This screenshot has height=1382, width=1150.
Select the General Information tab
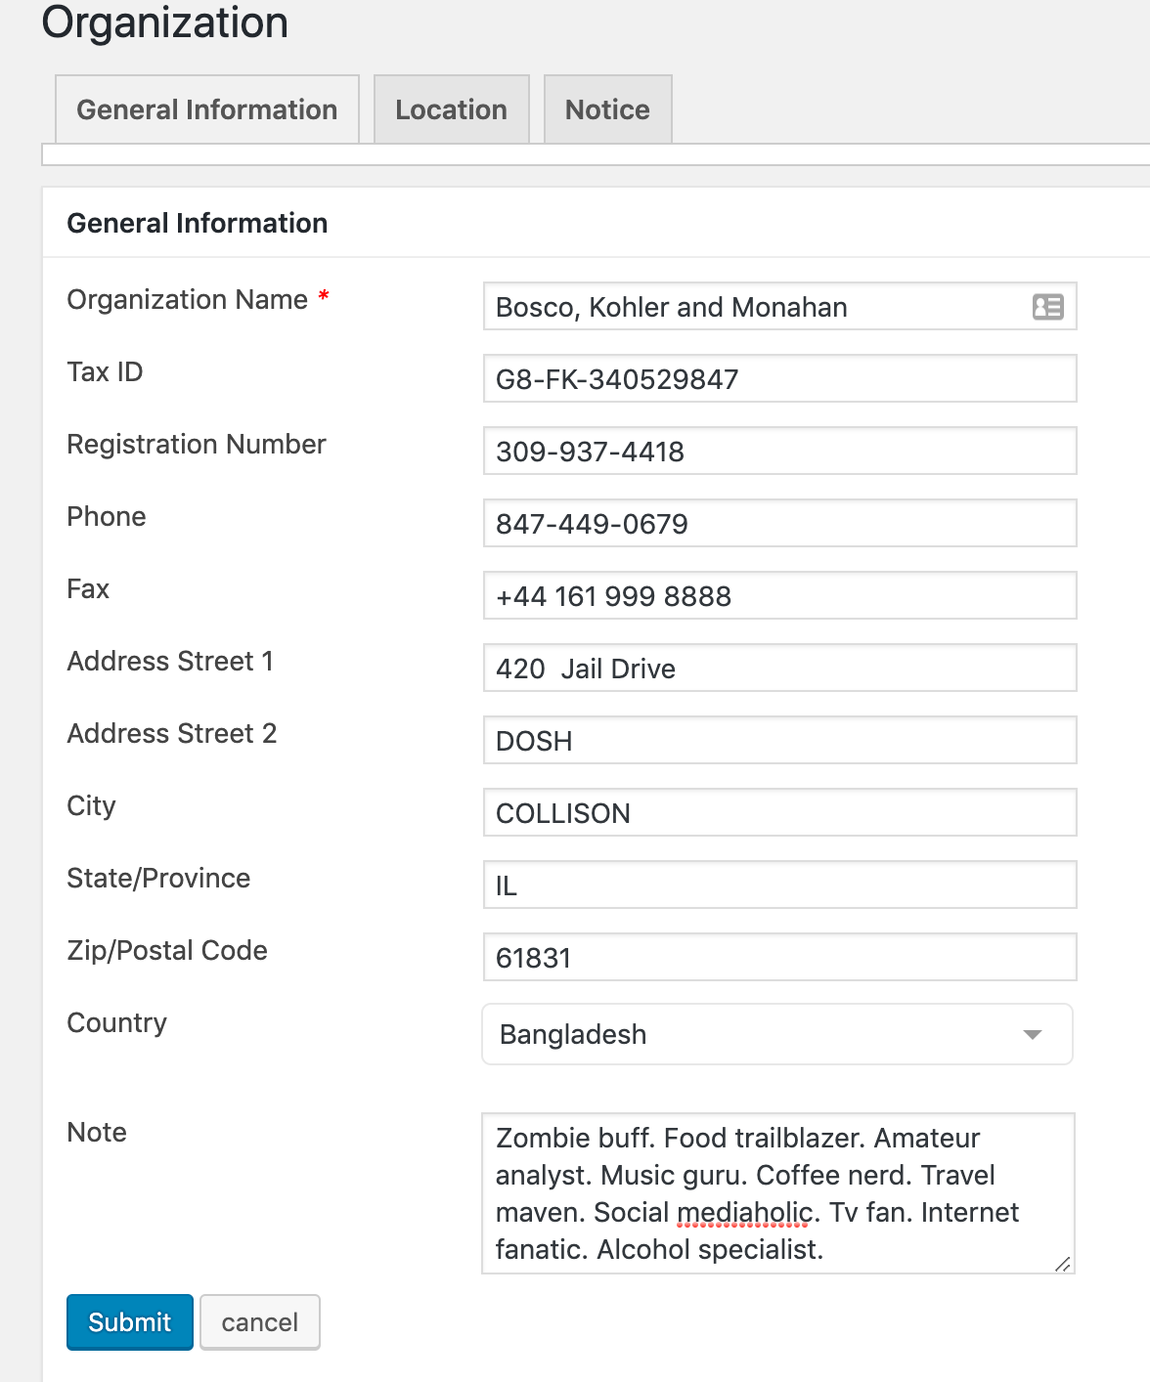(207, 109)
